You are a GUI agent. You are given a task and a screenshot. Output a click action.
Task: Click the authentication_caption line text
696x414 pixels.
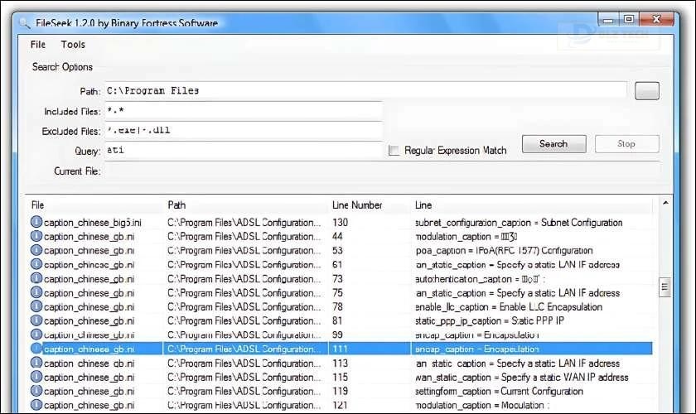click(480, 279)
